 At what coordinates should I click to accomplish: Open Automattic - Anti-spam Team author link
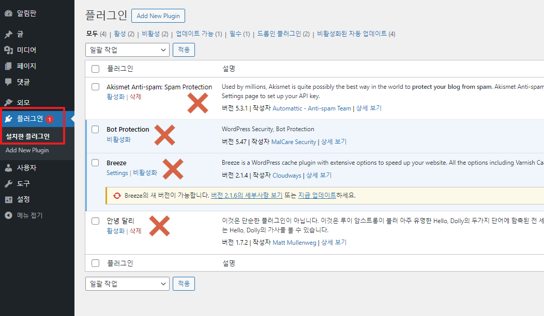312,108
